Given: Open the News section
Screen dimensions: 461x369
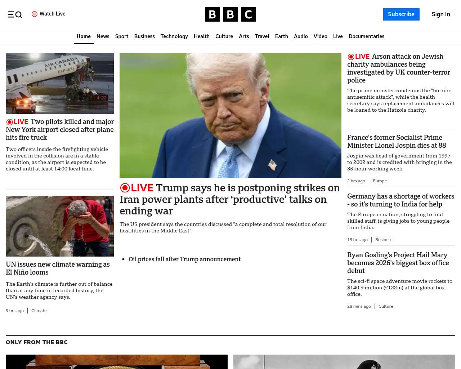Looking at the screenshot, I should pyautogui.click(x=103, y=36).
